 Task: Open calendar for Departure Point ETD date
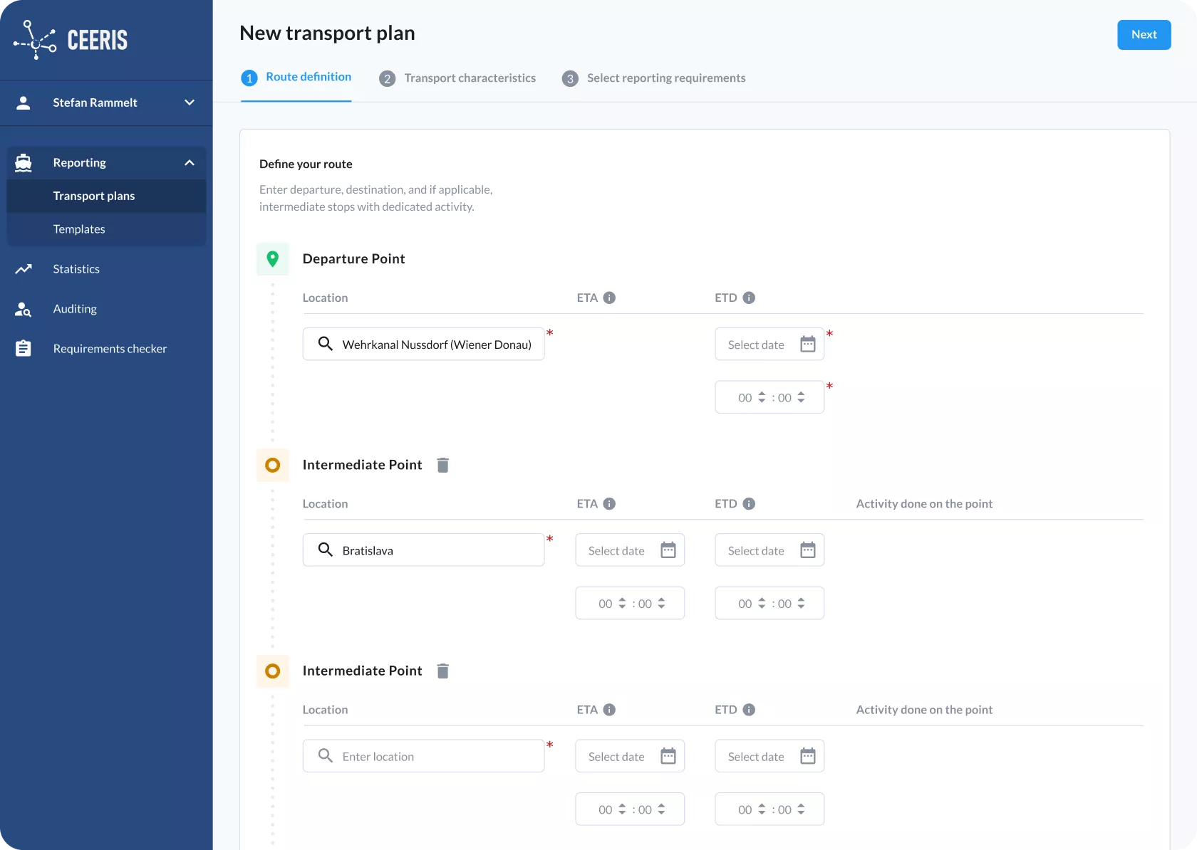(x=807, y=345)
